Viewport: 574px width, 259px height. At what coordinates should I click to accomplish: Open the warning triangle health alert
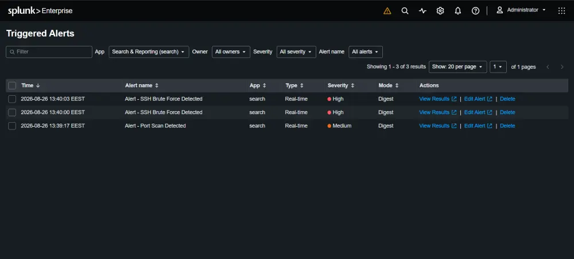(387, 11)
